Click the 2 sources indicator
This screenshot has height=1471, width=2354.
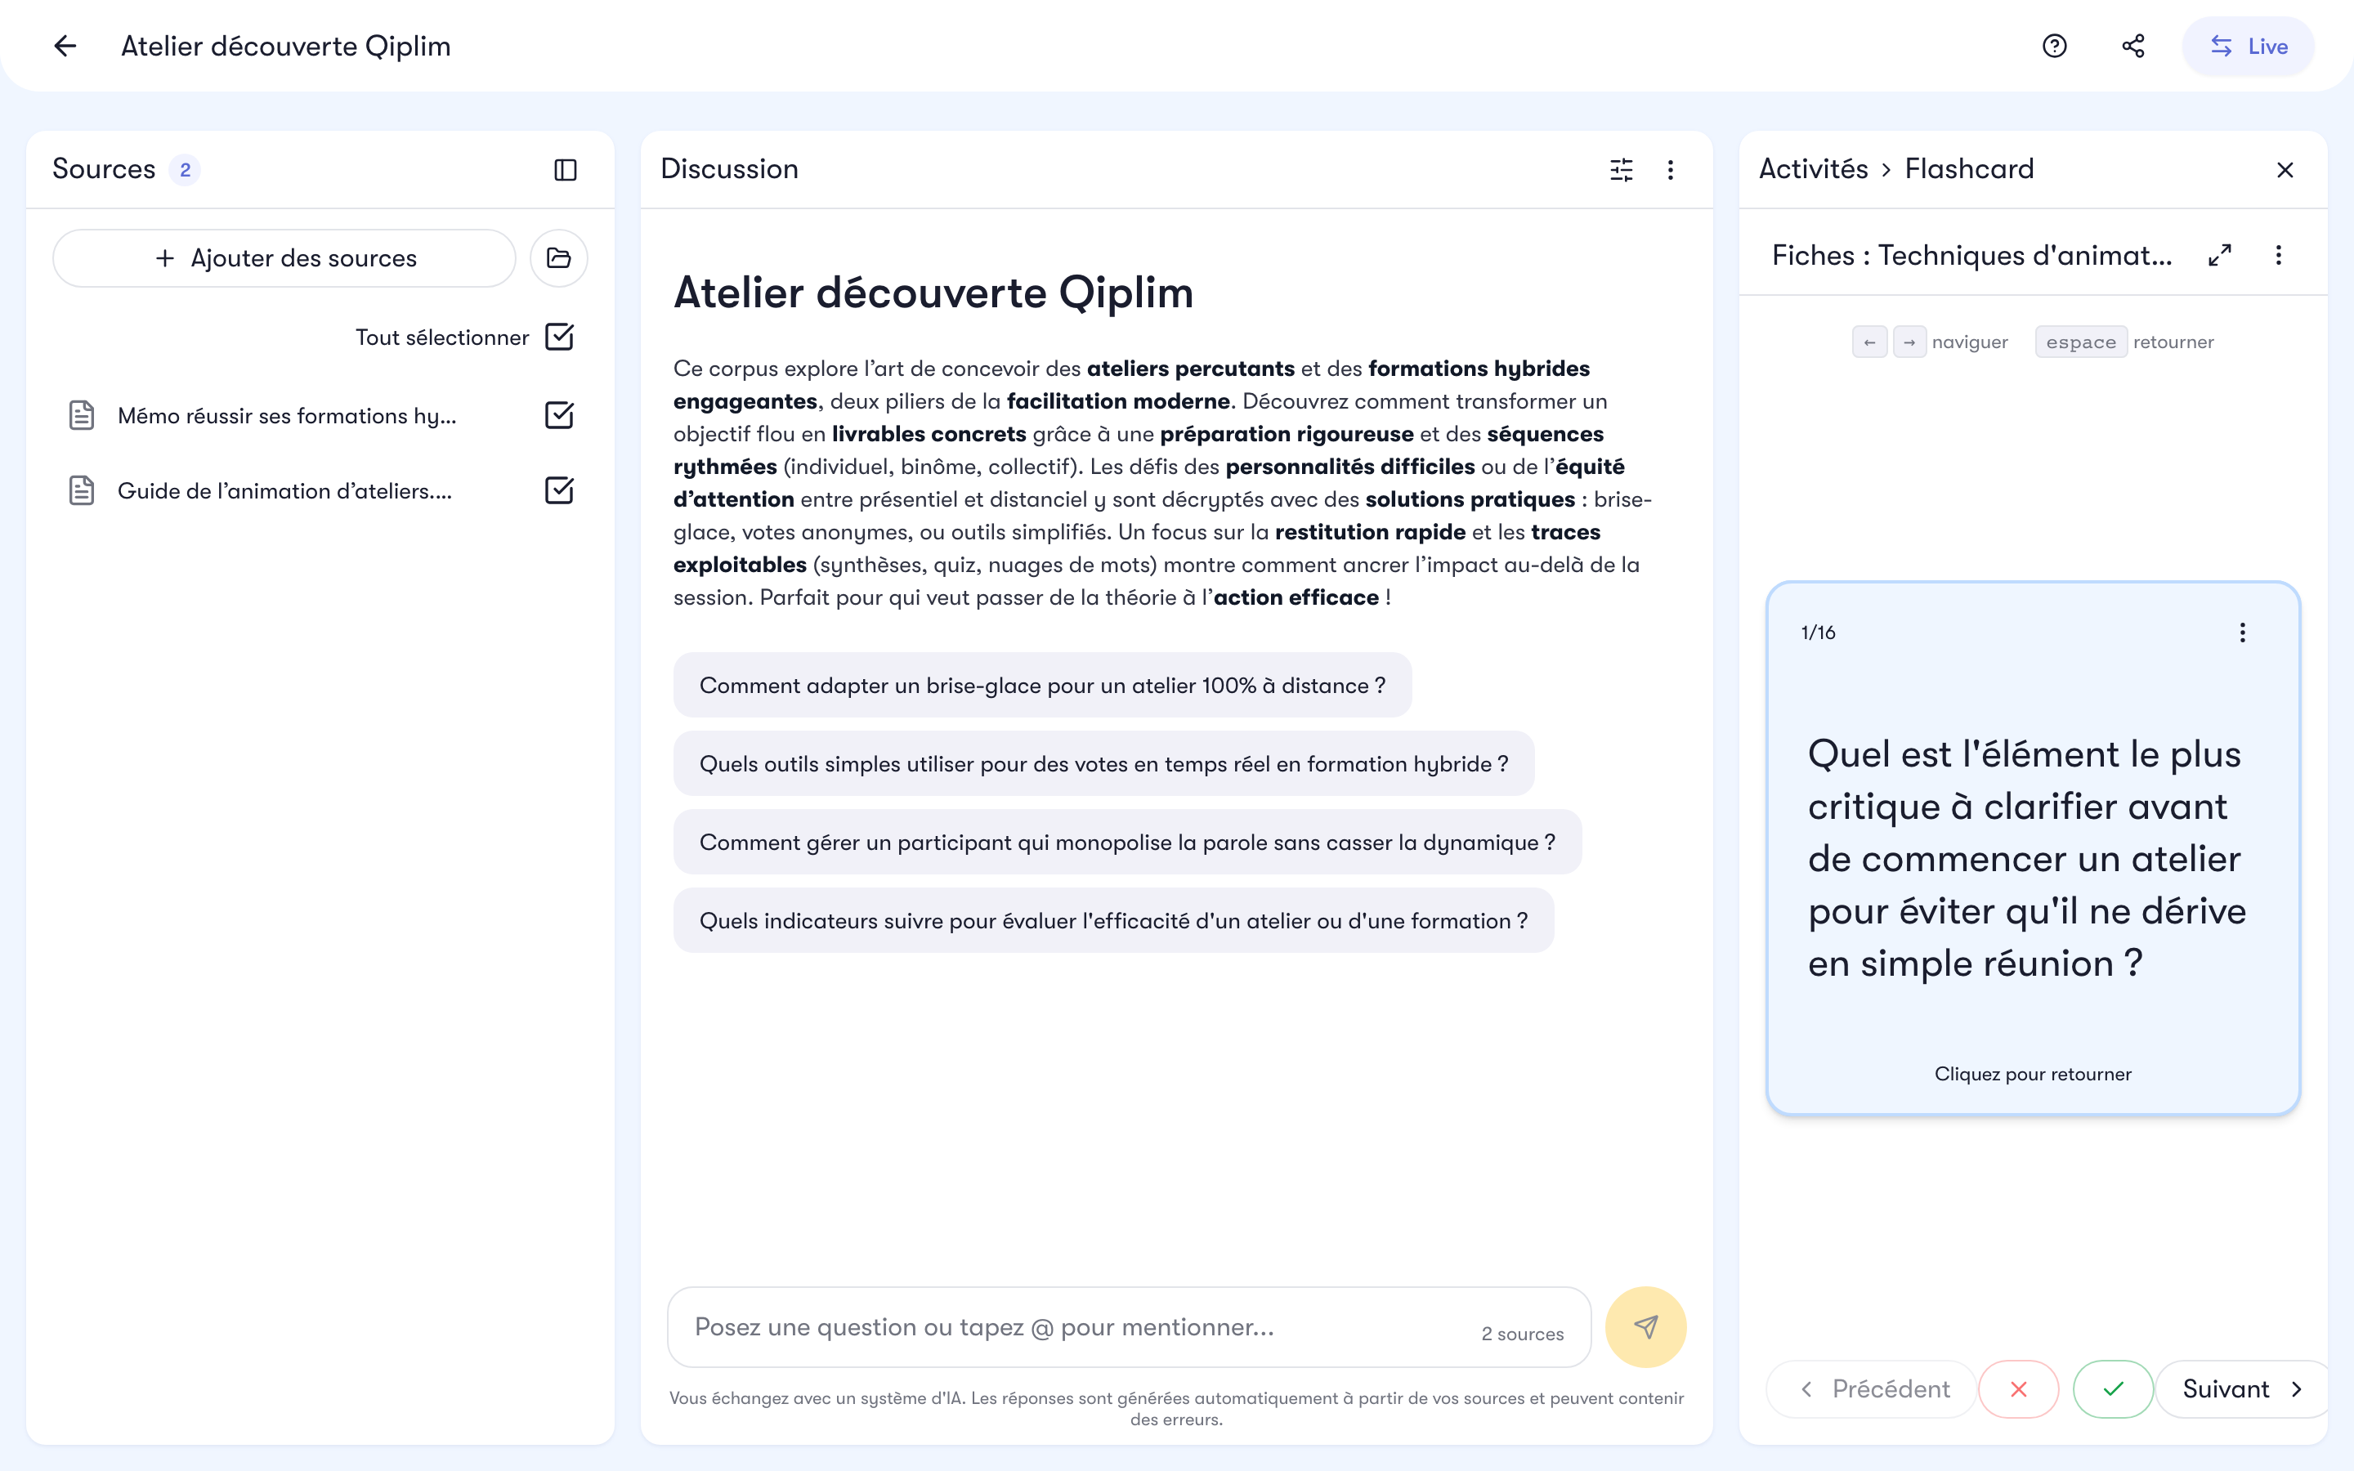coord(1522,1334)
